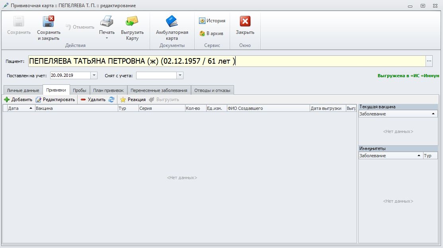Click the Редактировать button in the grid toolbar
Screen dimensions: 443x248
click(x=55, y=100)
